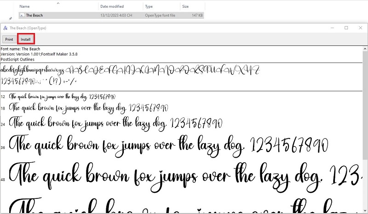The image size is (368, 214).
Task: Click the OpenType font file type cell
Action: [x=159, y=15]
